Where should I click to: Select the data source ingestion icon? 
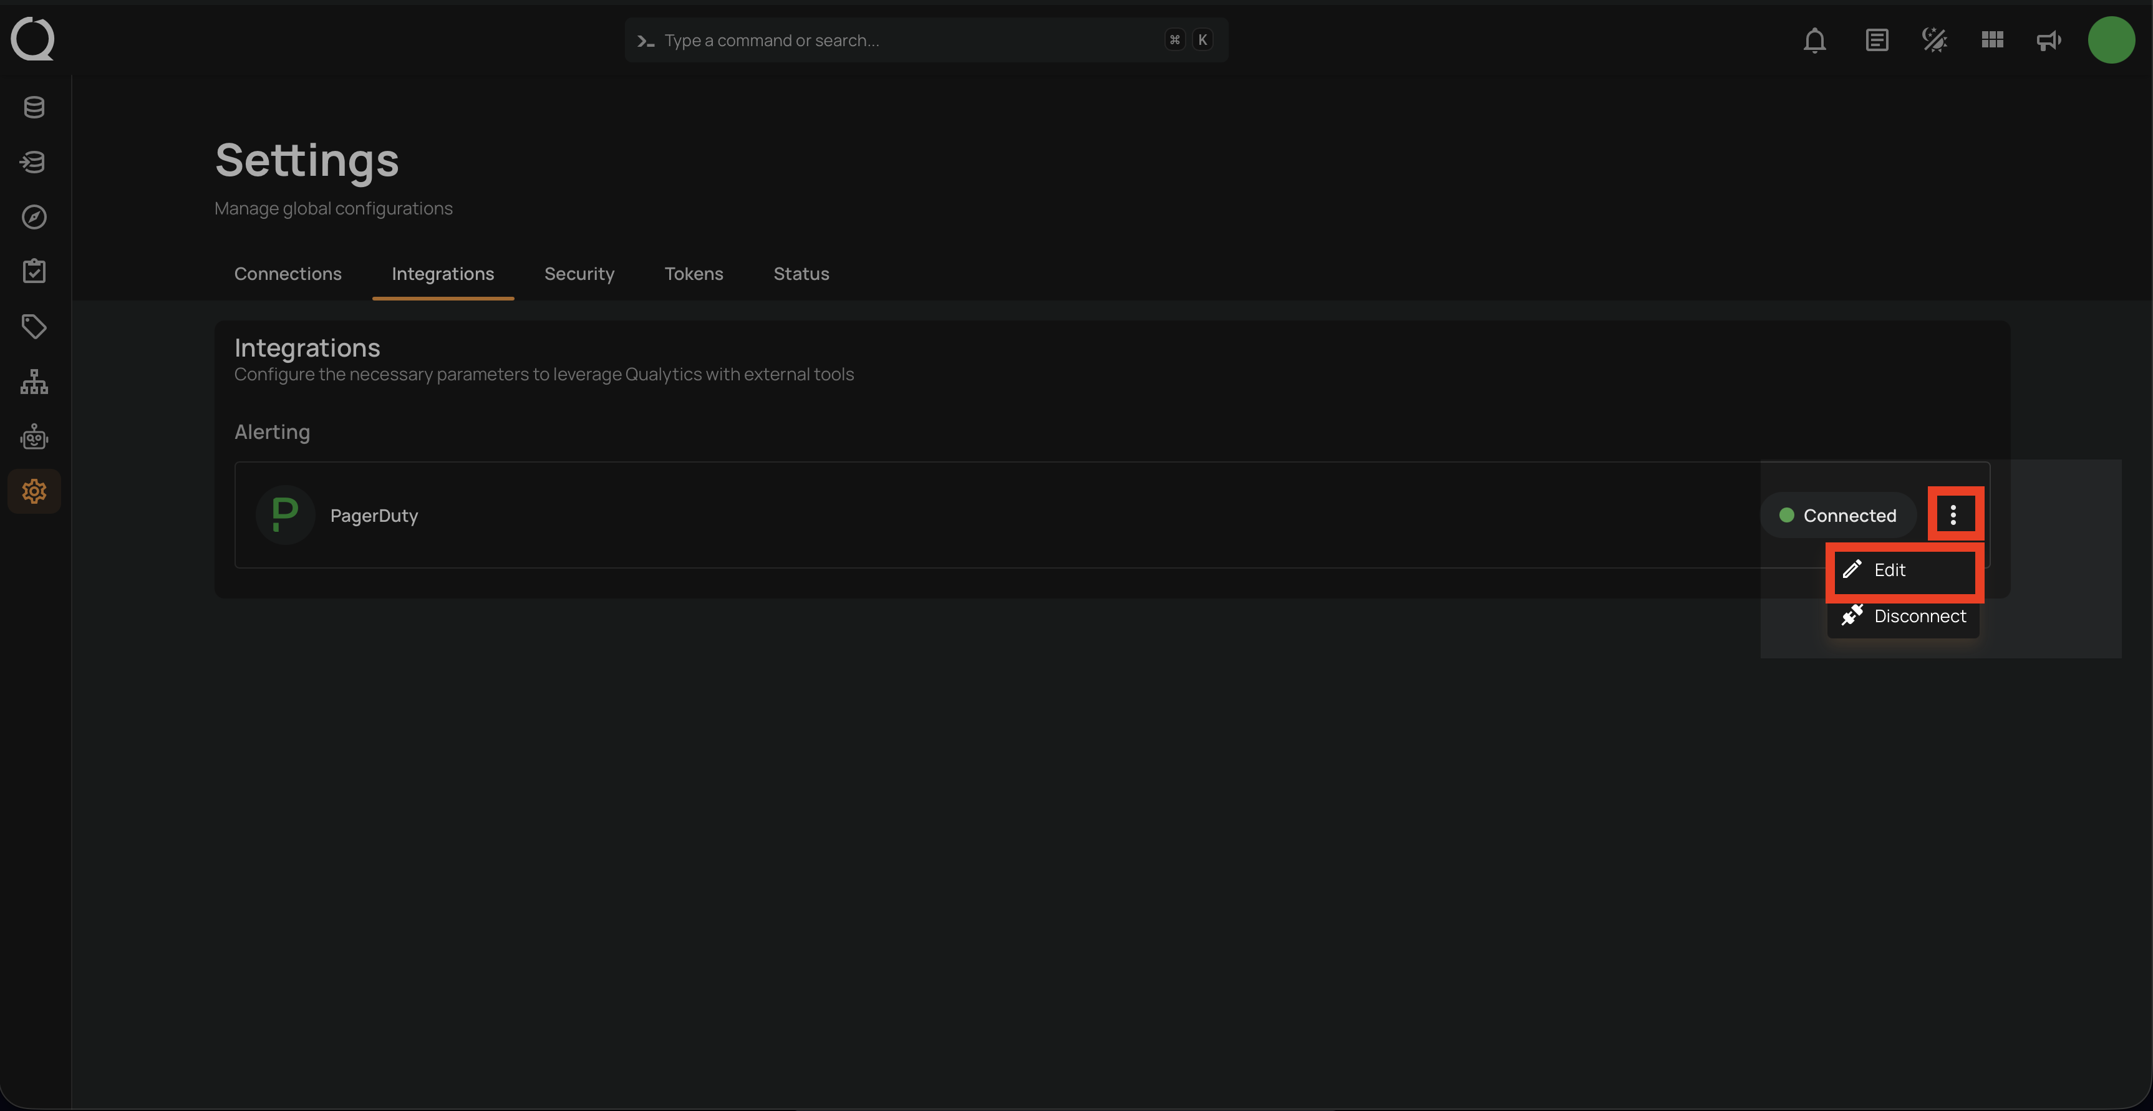click(x=34, y=162)
